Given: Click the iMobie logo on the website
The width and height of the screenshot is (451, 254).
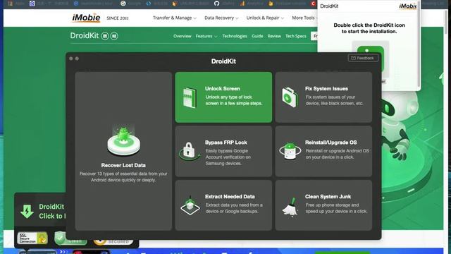Looking at the screenshot, I should point(86,18).
